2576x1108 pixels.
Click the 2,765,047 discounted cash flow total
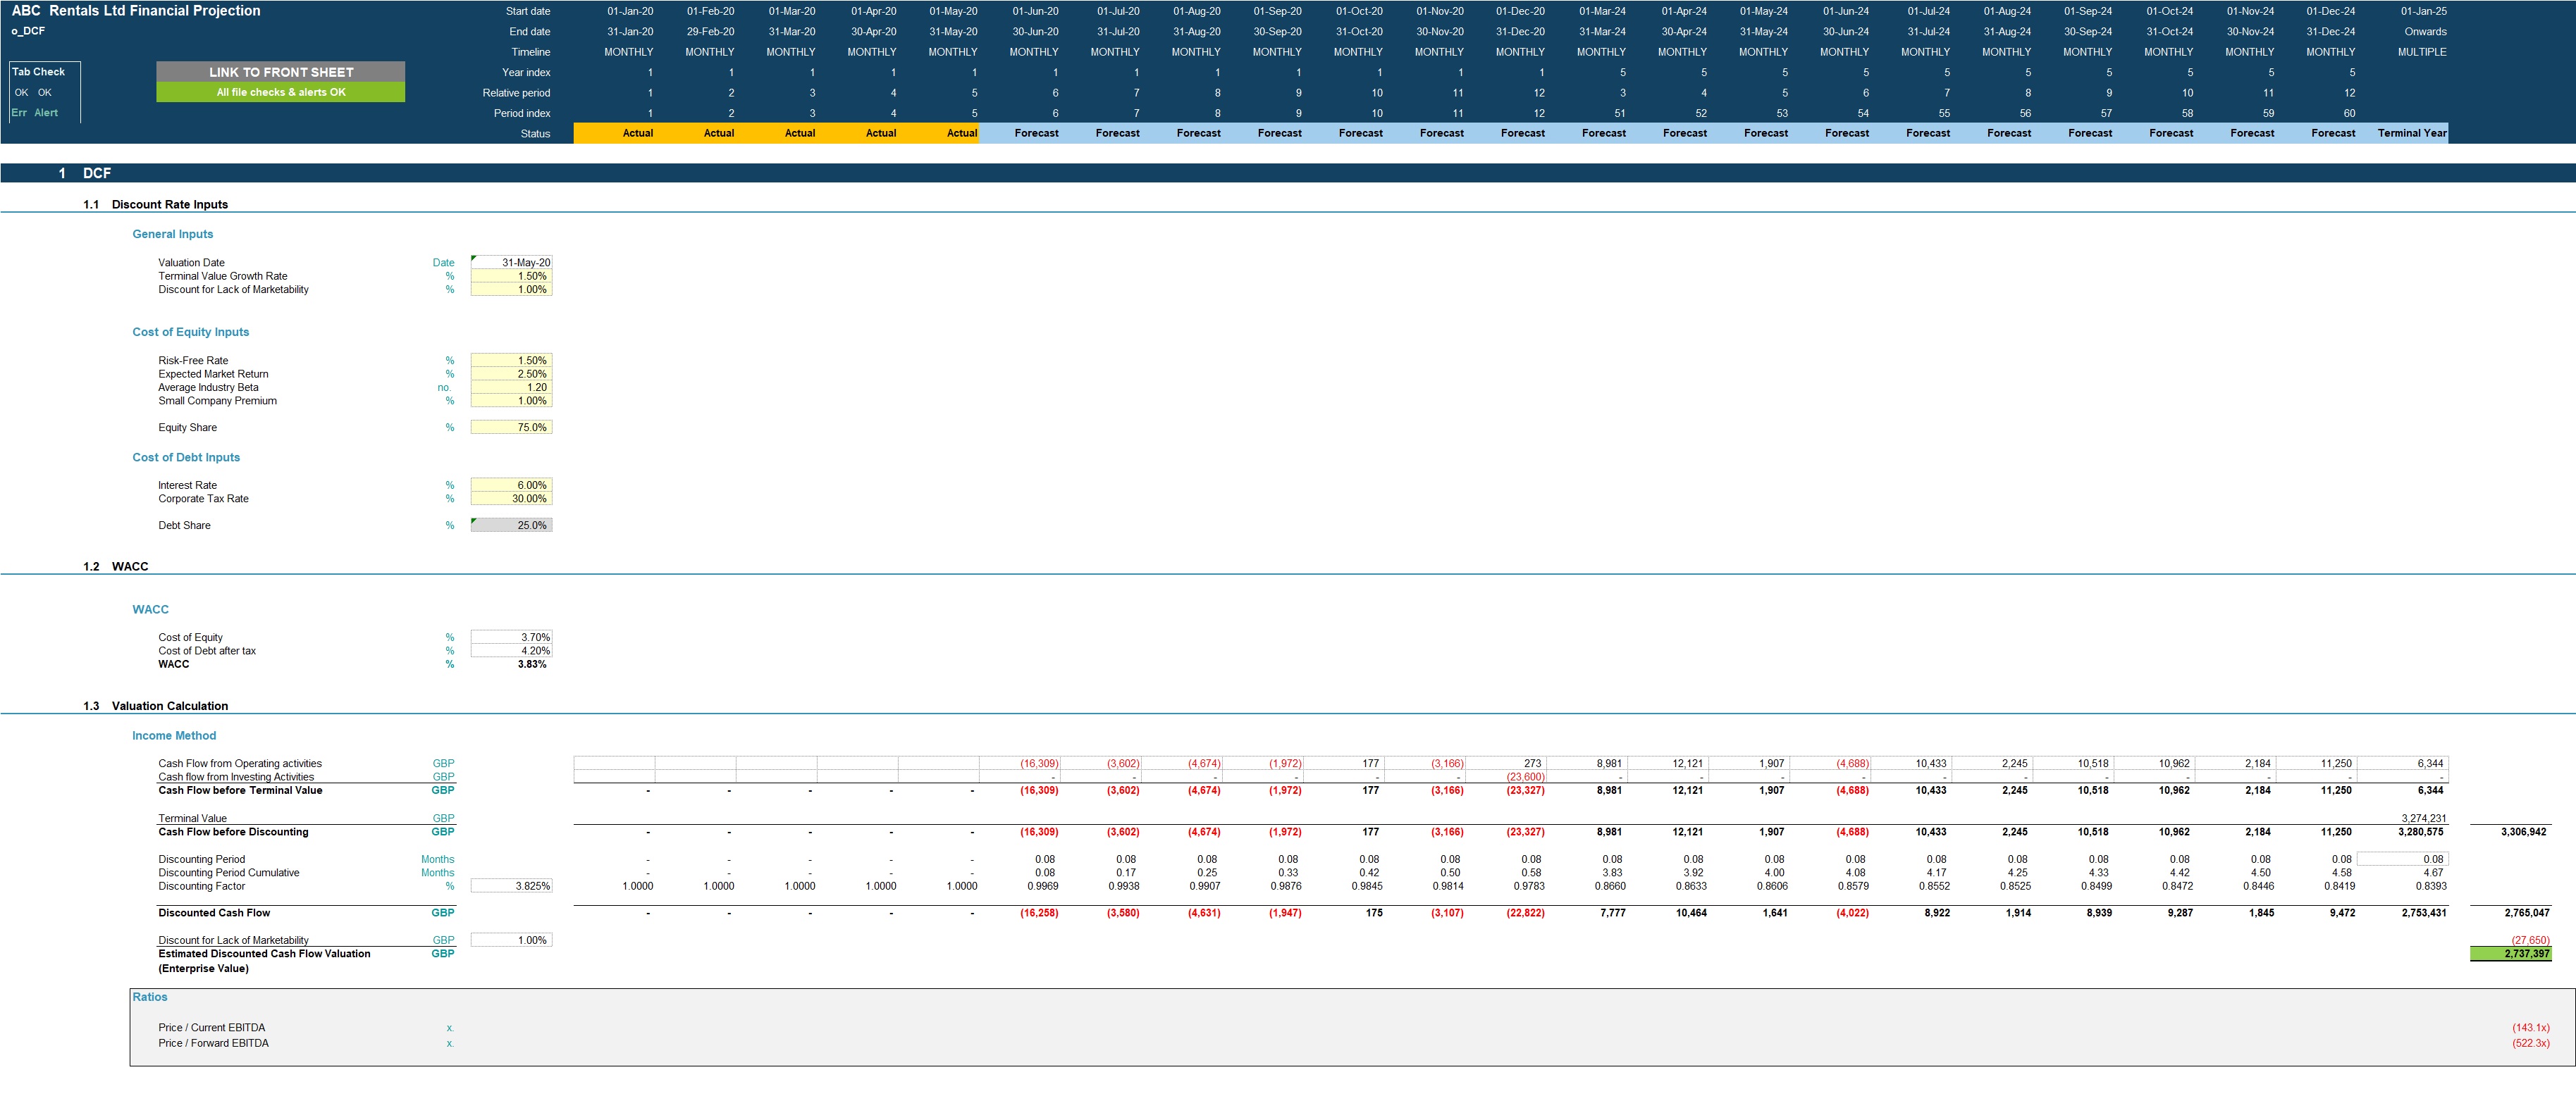click(2526, 913)
